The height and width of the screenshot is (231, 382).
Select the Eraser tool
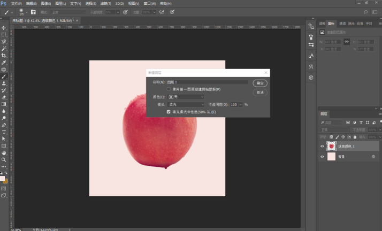point(4,97)
